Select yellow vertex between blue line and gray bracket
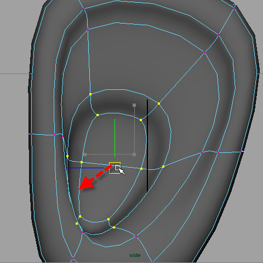This screenshot has height=263, width=263. click(x=82, y=162)
